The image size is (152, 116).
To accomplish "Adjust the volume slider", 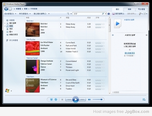I will 98,100.
